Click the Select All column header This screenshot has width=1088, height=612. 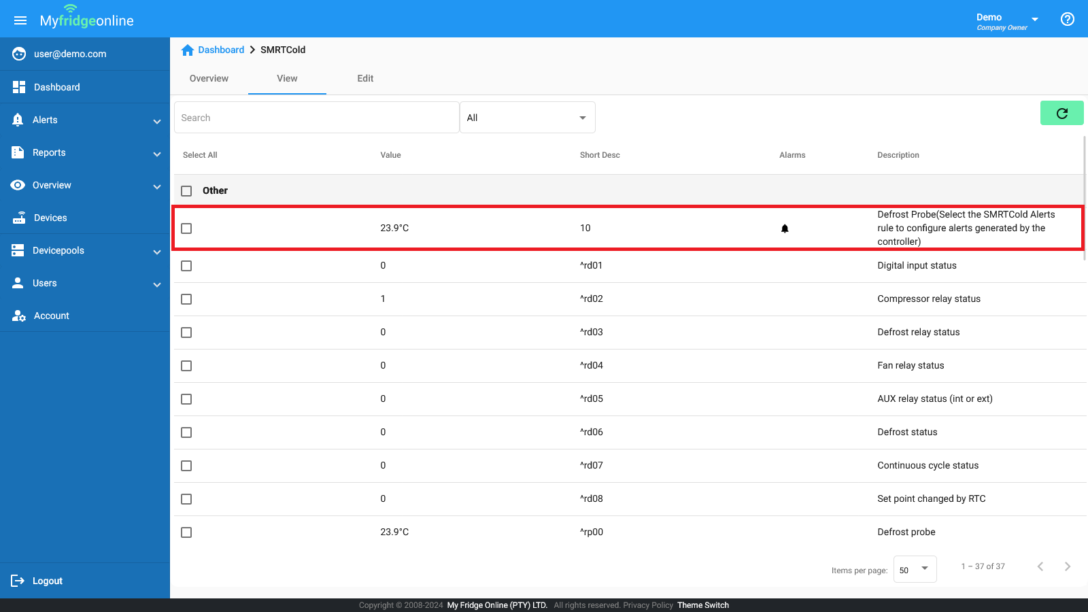pyautogui.click(x=200, y=155)
